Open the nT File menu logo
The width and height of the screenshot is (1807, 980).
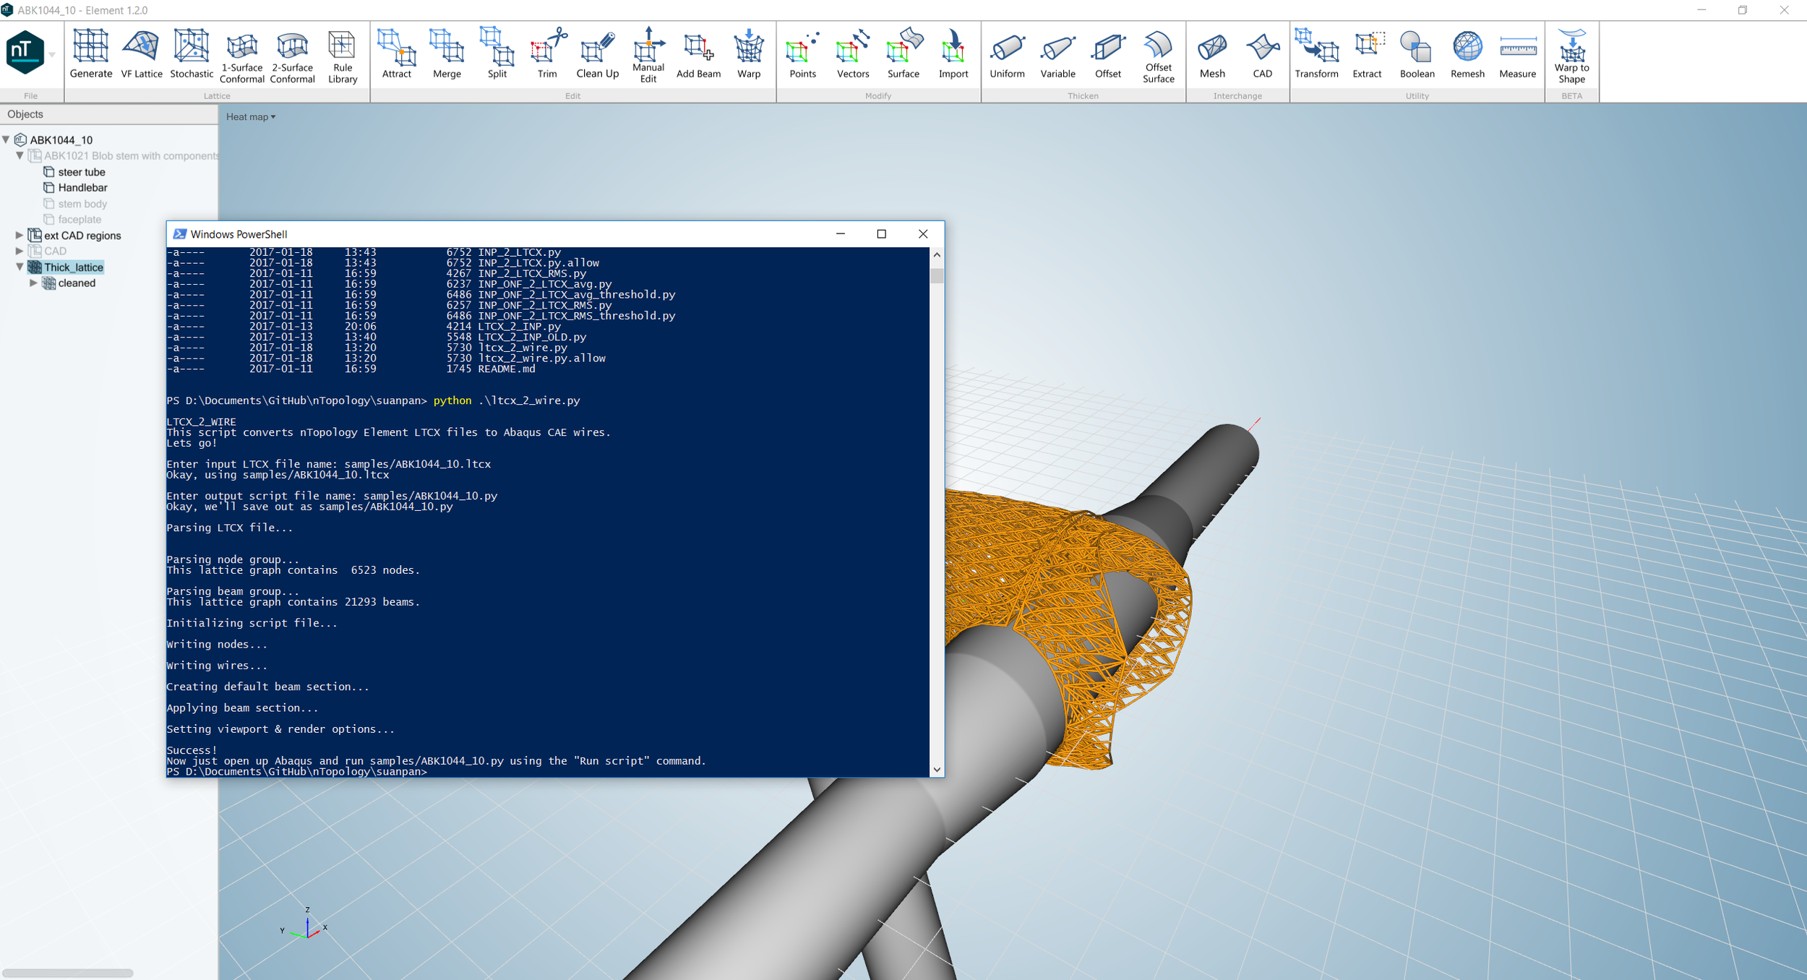25,52
